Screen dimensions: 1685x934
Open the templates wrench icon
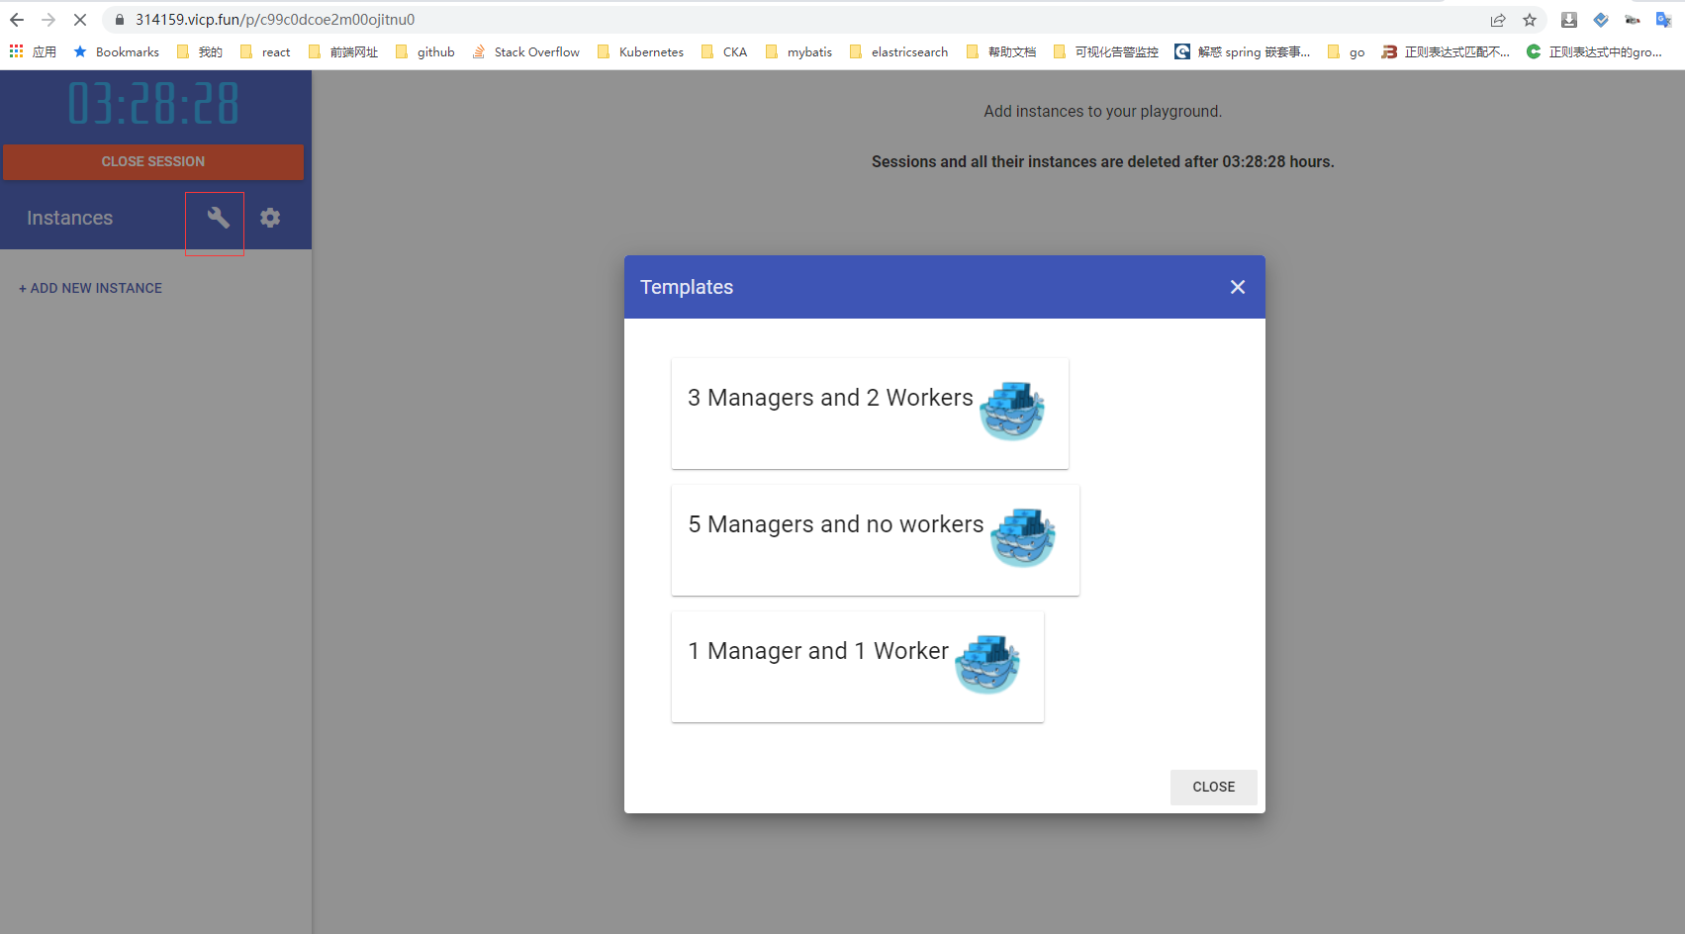218,218
